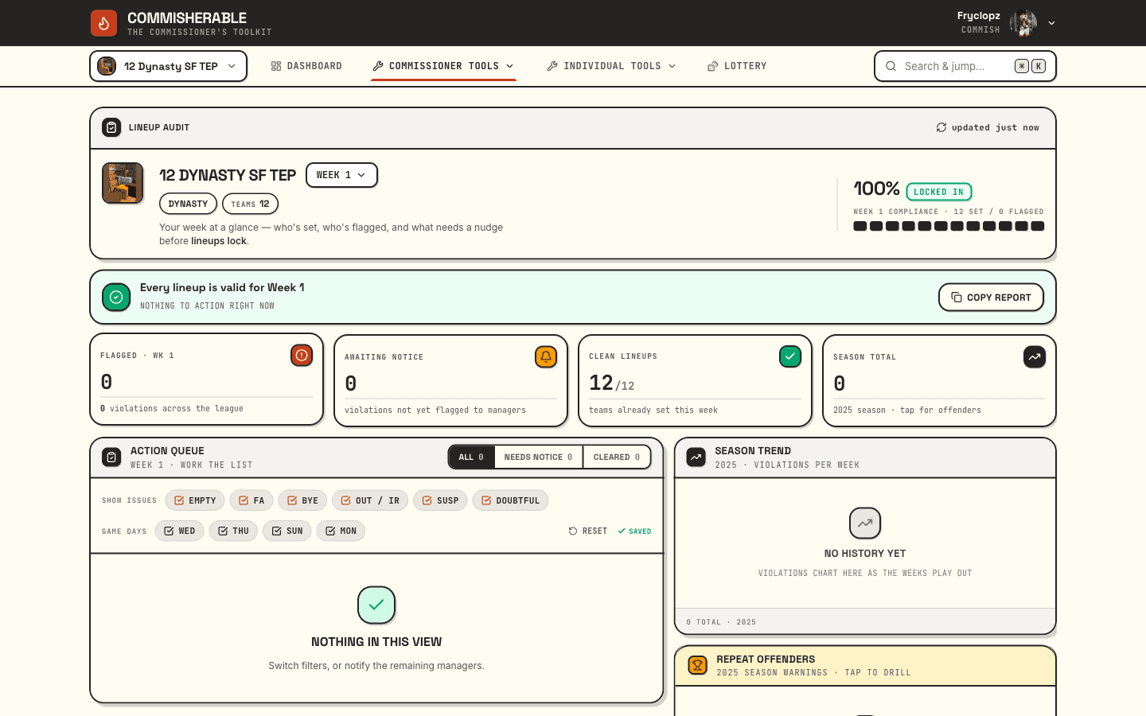Open the Lottery menu item
1146x716 pixels.
pos(737,66)
